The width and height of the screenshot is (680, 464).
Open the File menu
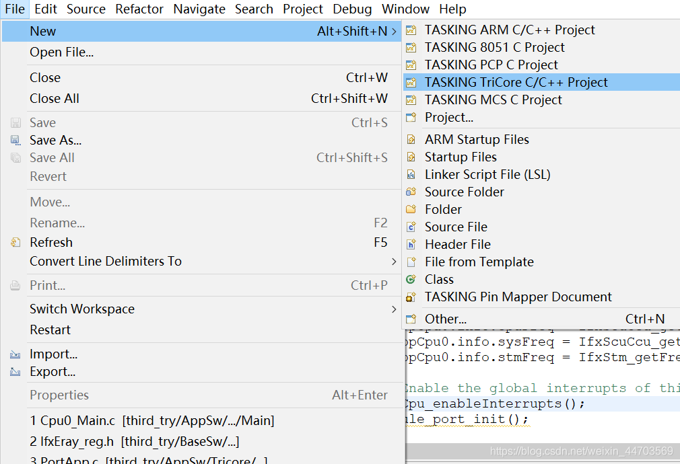(15, 9)
